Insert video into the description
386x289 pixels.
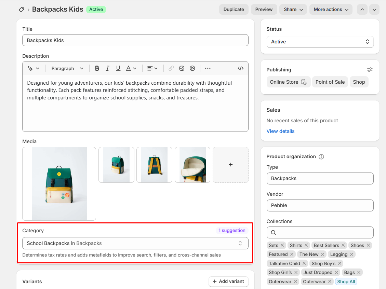[192, 68]
